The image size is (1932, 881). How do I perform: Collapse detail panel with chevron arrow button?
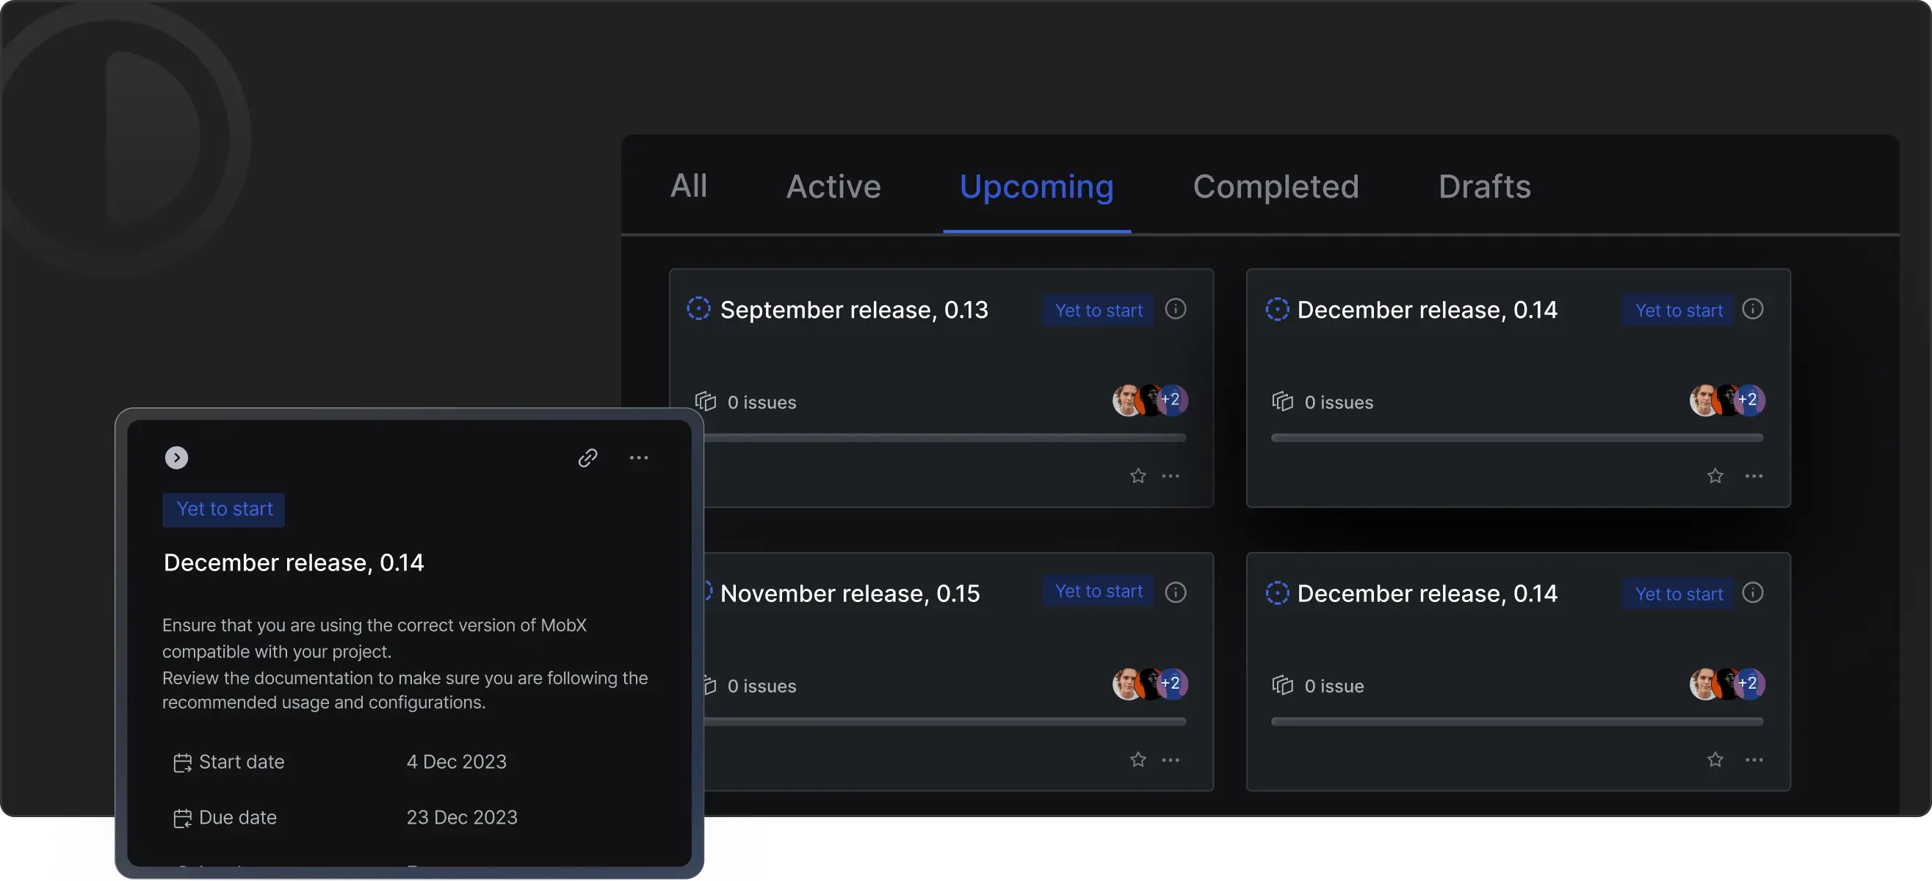click(x=176, y=457)
